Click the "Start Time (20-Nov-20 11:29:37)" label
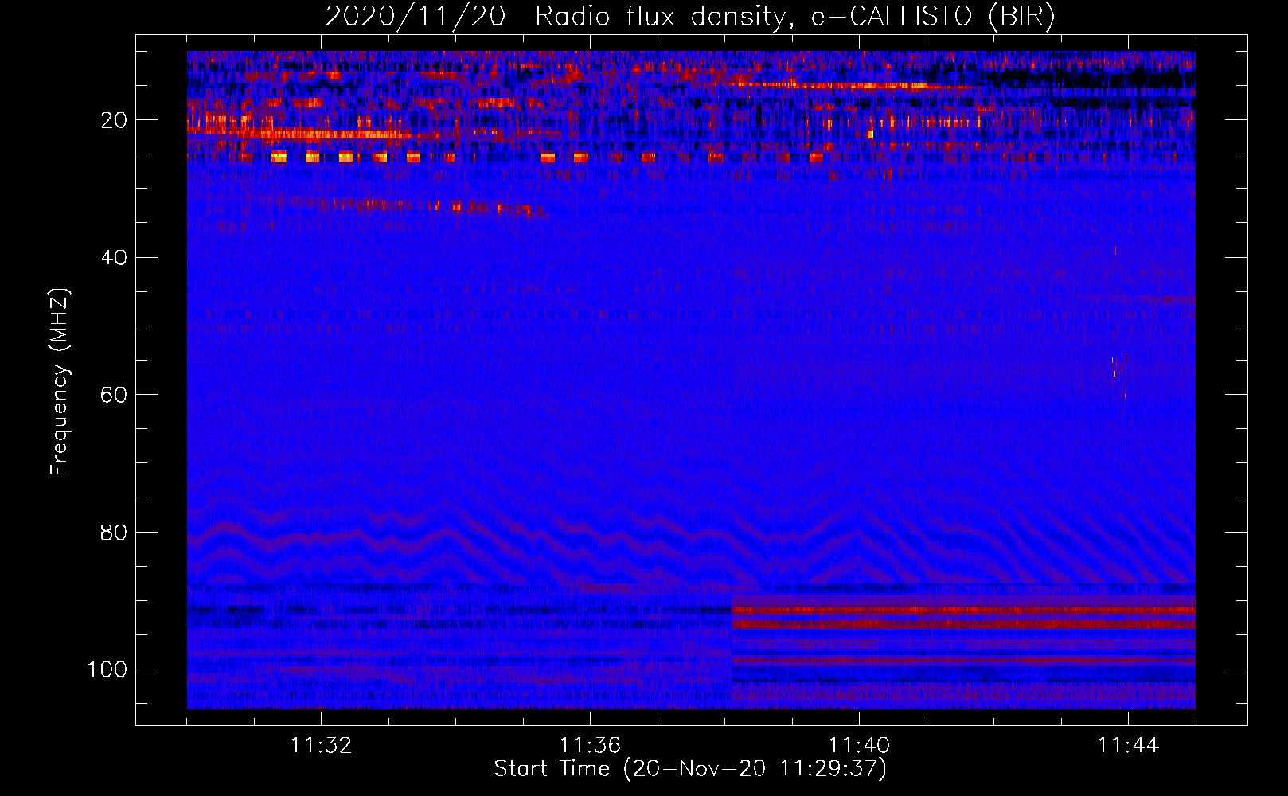The height and width of the screenshot is (796, 1288). point(690,769)
